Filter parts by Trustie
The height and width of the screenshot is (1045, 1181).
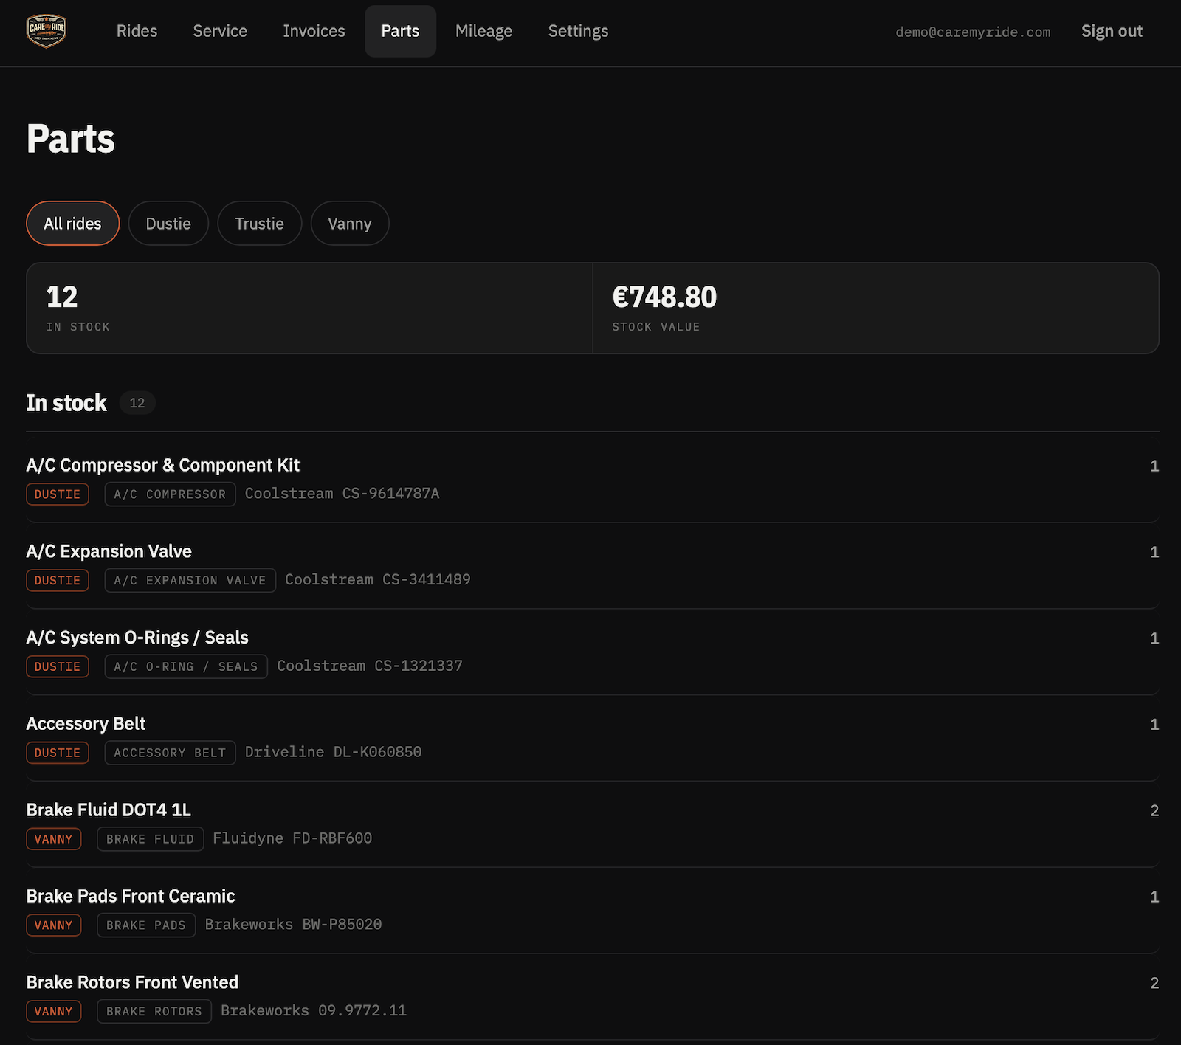point(259,224)
